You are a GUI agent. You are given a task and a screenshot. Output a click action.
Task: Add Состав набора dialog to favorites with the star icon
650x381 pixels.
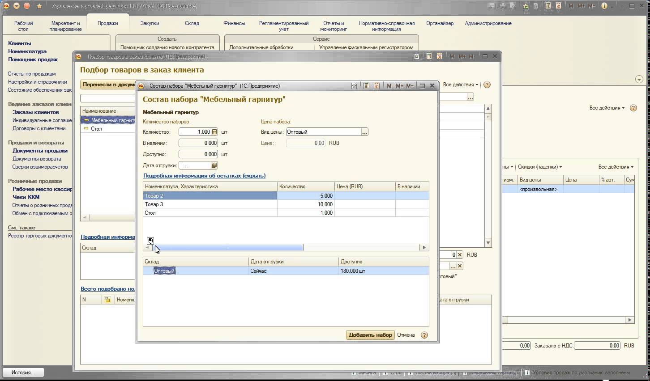(354, 86)
